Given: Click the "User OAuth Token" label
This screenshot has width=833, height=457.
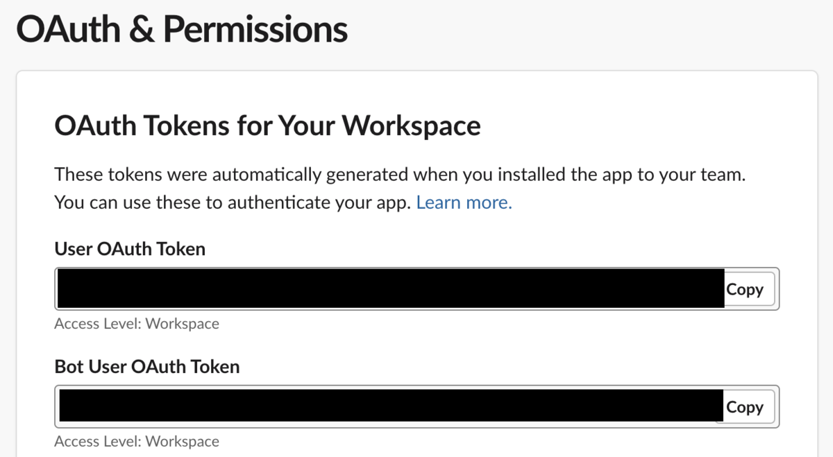Looking at the screenshot, I should point(130,248).
